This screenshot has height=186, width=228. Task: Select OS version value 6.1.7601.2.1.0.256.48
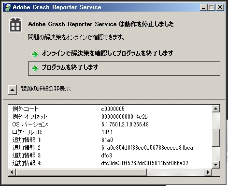coord(125,124)
